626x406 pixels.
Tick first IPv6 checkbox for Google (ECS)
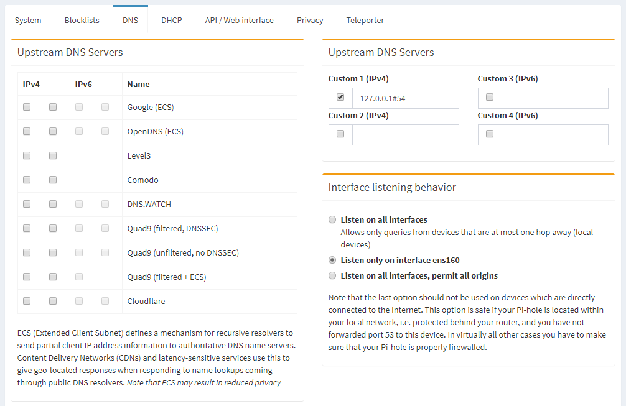point(79,107)
